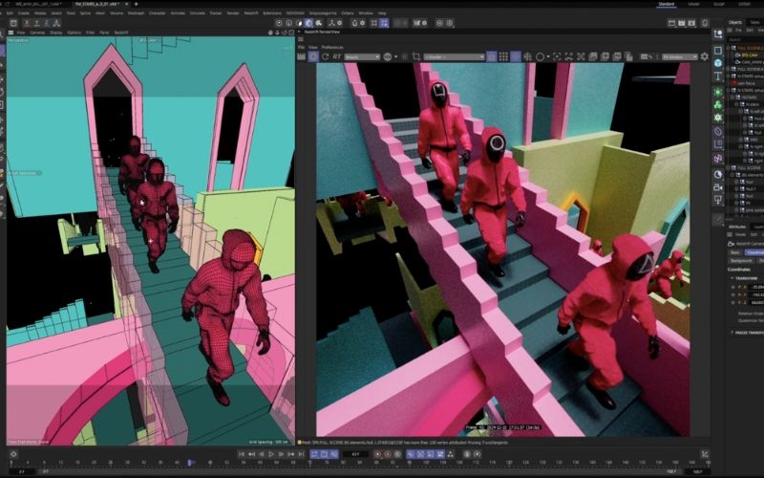The height and width of the screenshot is (478, 764).
Task: Select the crop region tool in RenderView
Action: pos(416,56)
